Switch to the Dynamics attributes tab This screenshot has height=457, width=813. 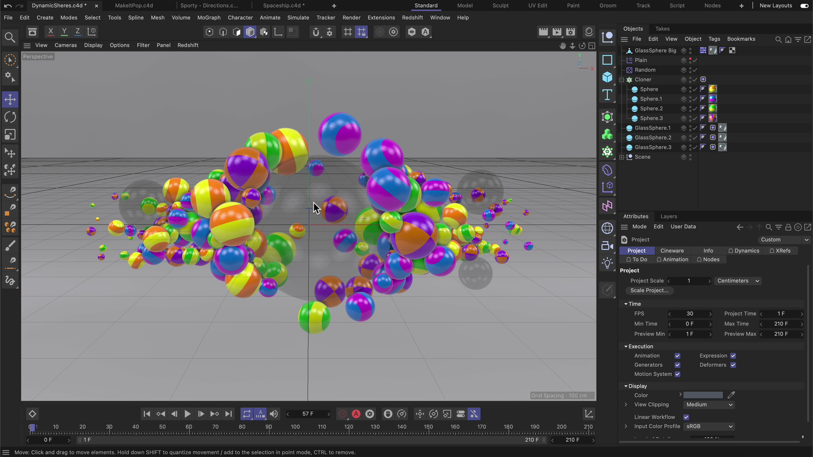[x=744, y=251]
